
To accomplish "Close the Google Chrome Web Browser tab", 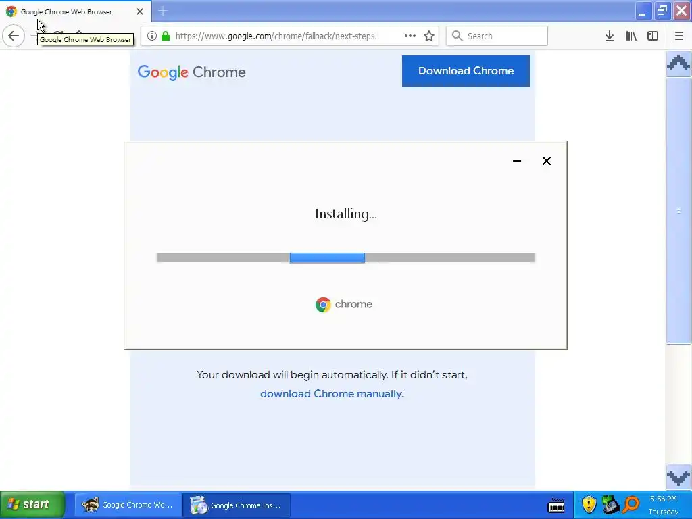I will tap(140, 11).
